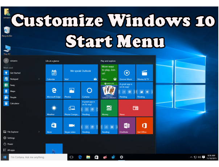Open the OneNote tile
This screenshot has width=219, height=167.
(x=127, y=126)
